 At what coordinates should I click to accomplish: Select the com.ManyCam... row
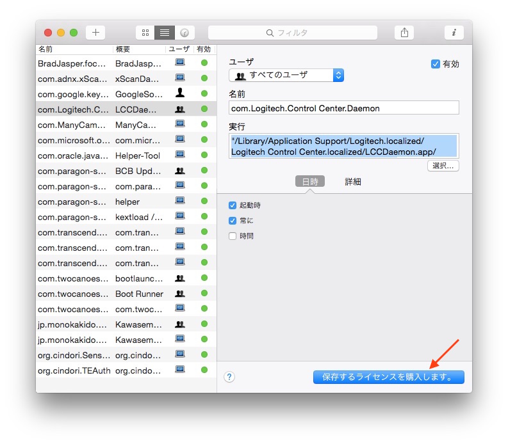click(126, 125)
